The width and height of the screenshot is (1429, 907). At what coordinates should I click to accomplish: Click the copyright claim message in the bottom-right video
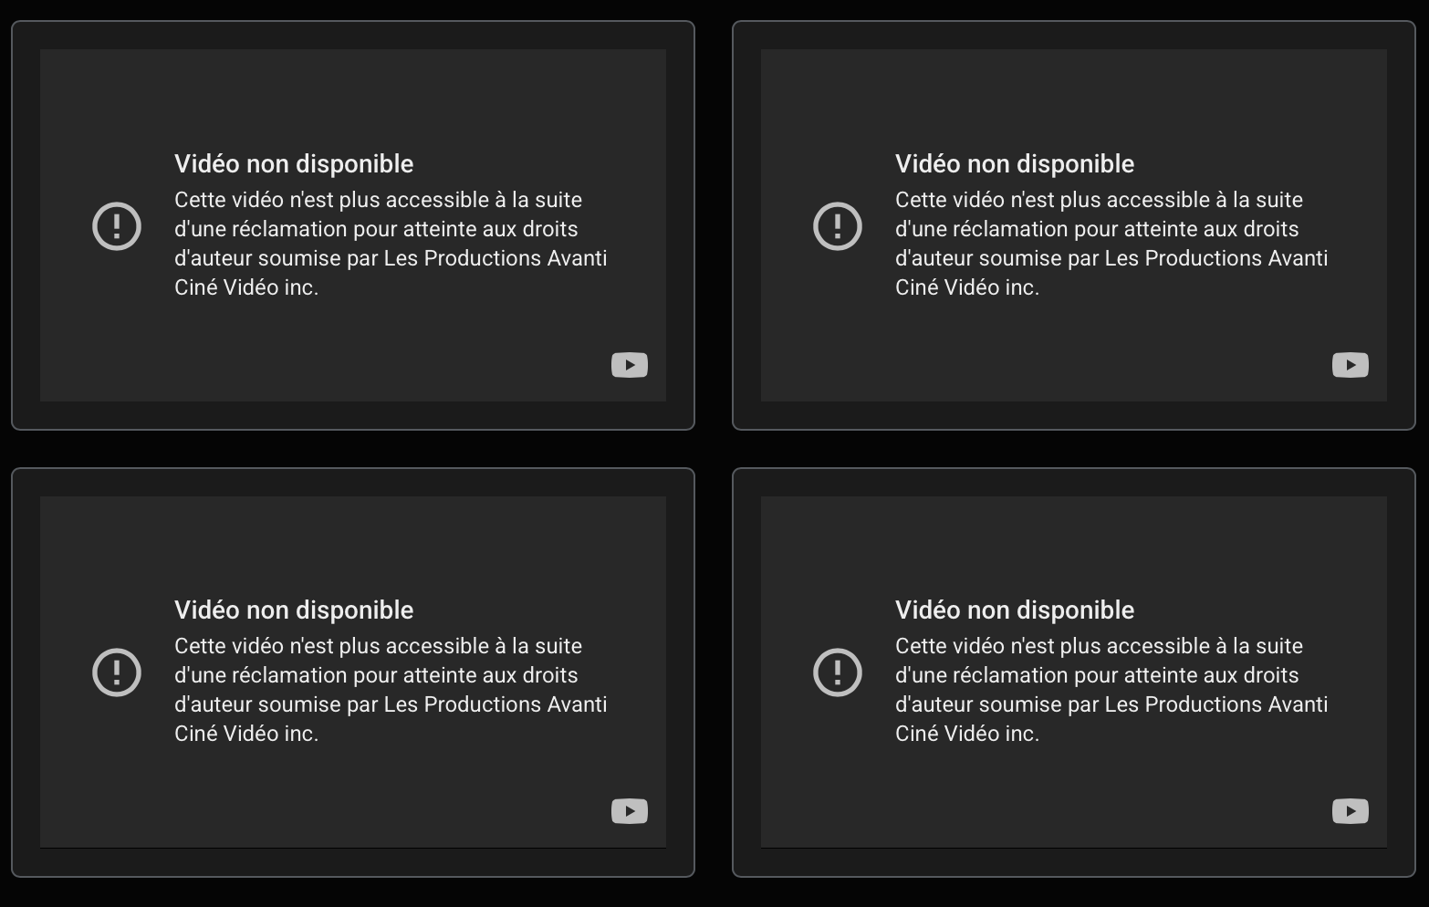[1111, 690]
